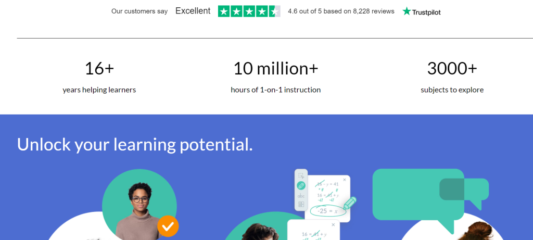533x240 pixels.
Task: Close the upper whiteboard equation card
Action: coord(345,180)
